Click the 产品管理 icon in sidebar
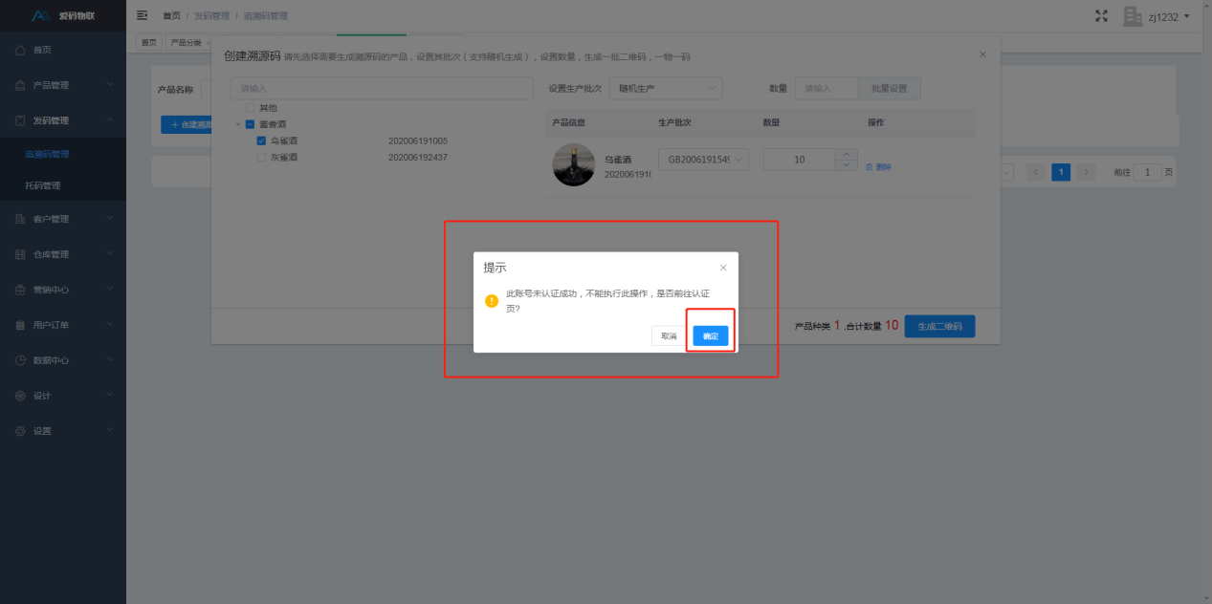 click(x=20, y=85)
